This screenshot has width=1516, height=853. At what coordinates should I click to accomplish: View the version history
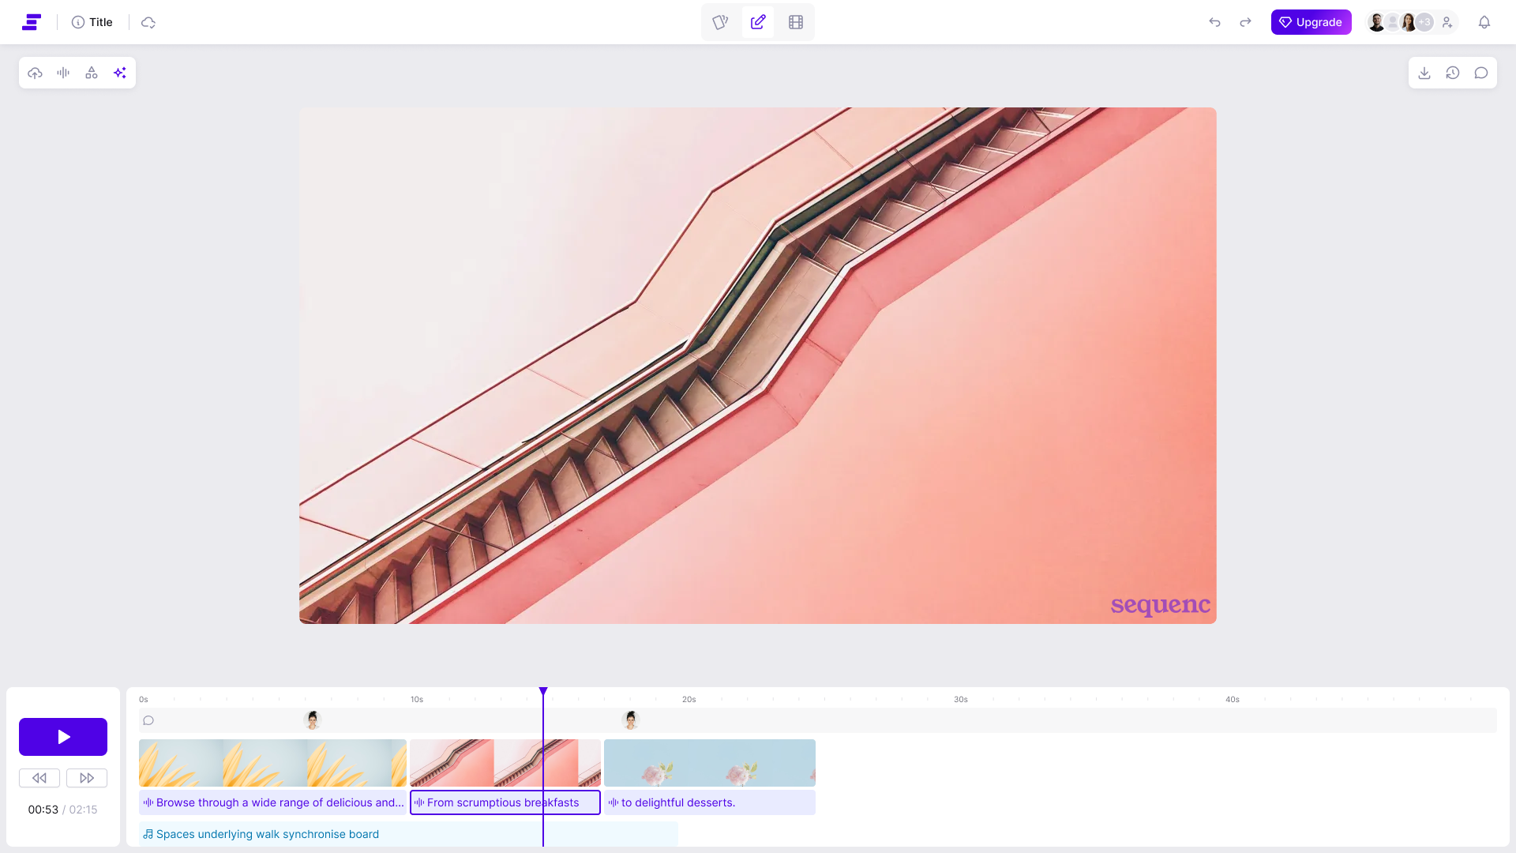click(1453, 72)
